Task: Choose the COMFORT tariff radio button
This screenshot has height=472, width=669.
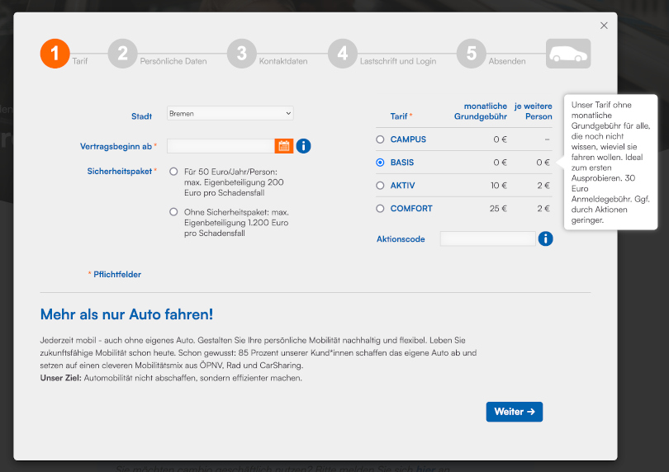Action: coord(380,209)
